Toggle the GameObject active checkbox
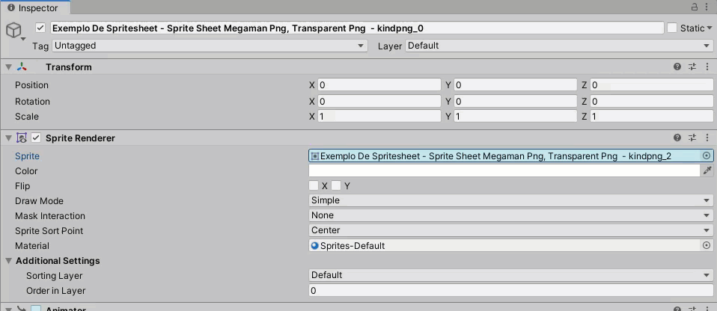 pyautogui.click(x=40, y=28)
